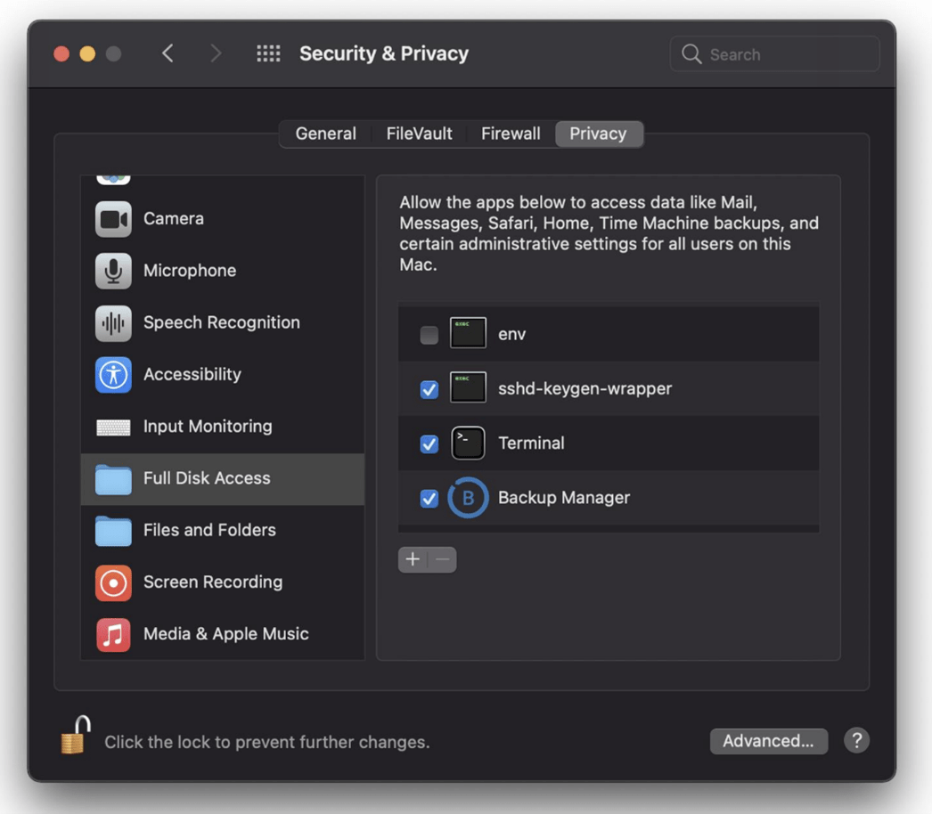Image resolution: width=932 pixels, height=814 pixels.
Task: Select Input Monitoring keyboard icon
Action: coord(113,427)
